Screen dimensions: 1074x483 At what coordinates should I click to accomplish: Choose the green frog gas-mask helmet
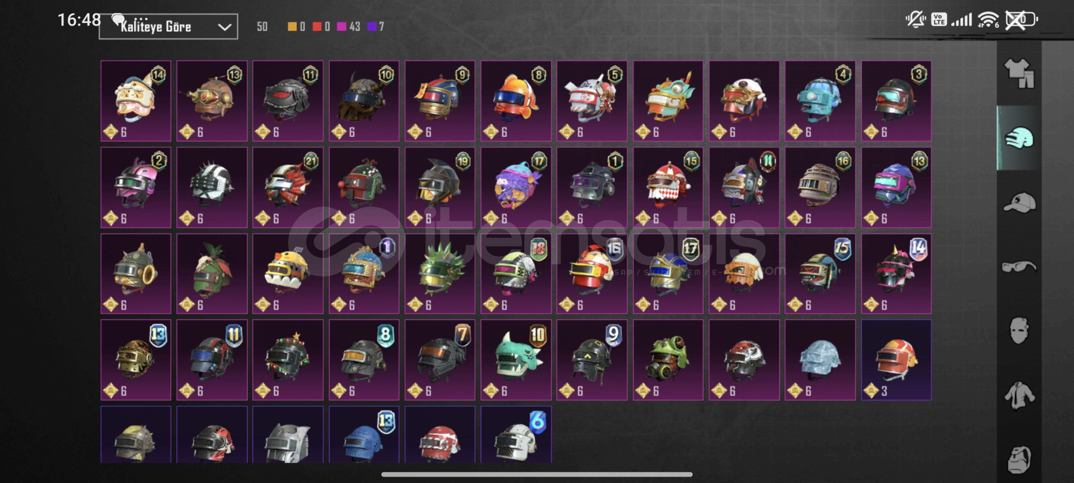click(668, 360)
